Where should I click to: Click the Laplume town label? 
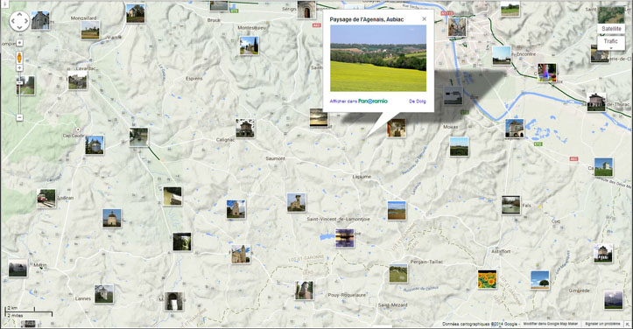point(362,177)
